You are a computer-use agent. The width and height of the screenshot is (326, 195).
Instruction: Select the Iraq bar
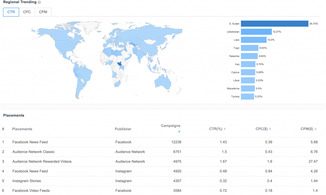[x=248, y=64]
